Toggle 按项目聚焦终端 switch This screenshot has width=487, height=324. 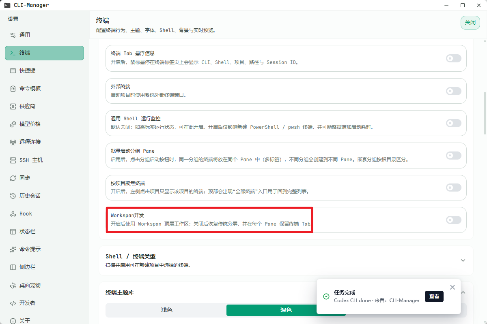pos(454,188)
